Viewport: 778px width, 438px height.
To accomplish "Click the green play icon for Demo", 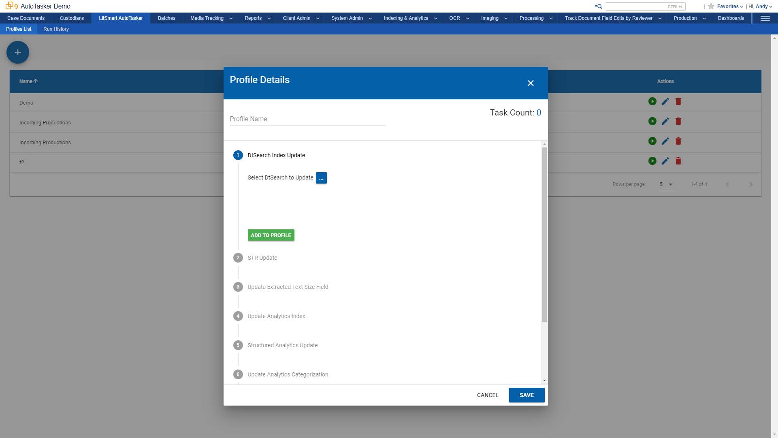I will point(652,102).
